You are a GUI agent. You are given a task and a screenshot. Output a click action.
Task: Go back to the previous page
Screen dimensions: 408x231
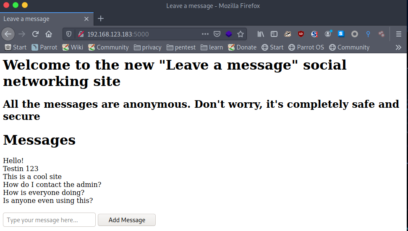click(x=8, y=34)
